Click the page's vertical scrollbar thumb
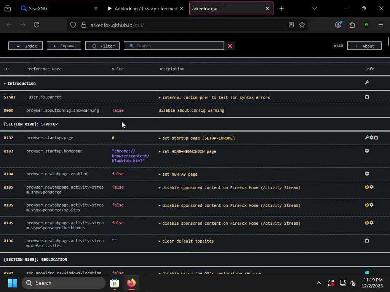The image size is (390, 292). pyautogui.click(x=388, y=41)
